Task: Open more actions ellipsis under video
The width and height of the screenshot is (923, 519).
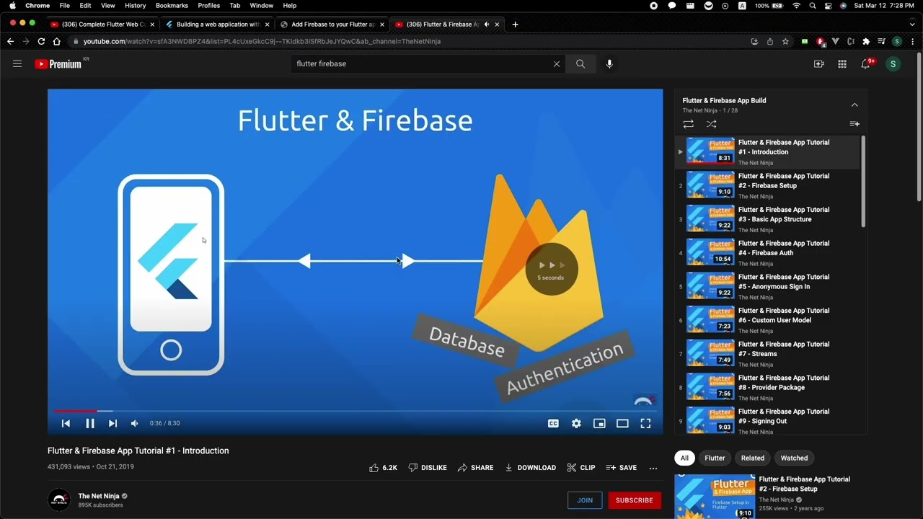Action: tap(653, 468)
